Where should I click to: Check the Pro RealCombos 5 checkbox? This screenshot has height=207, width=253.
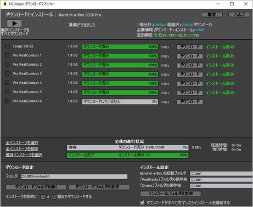click(x=7, y=92)
